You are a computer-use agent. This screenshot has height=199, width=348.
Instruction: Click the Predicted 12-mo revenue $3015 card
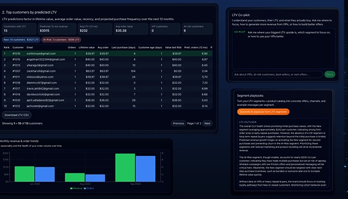[57, 29]
